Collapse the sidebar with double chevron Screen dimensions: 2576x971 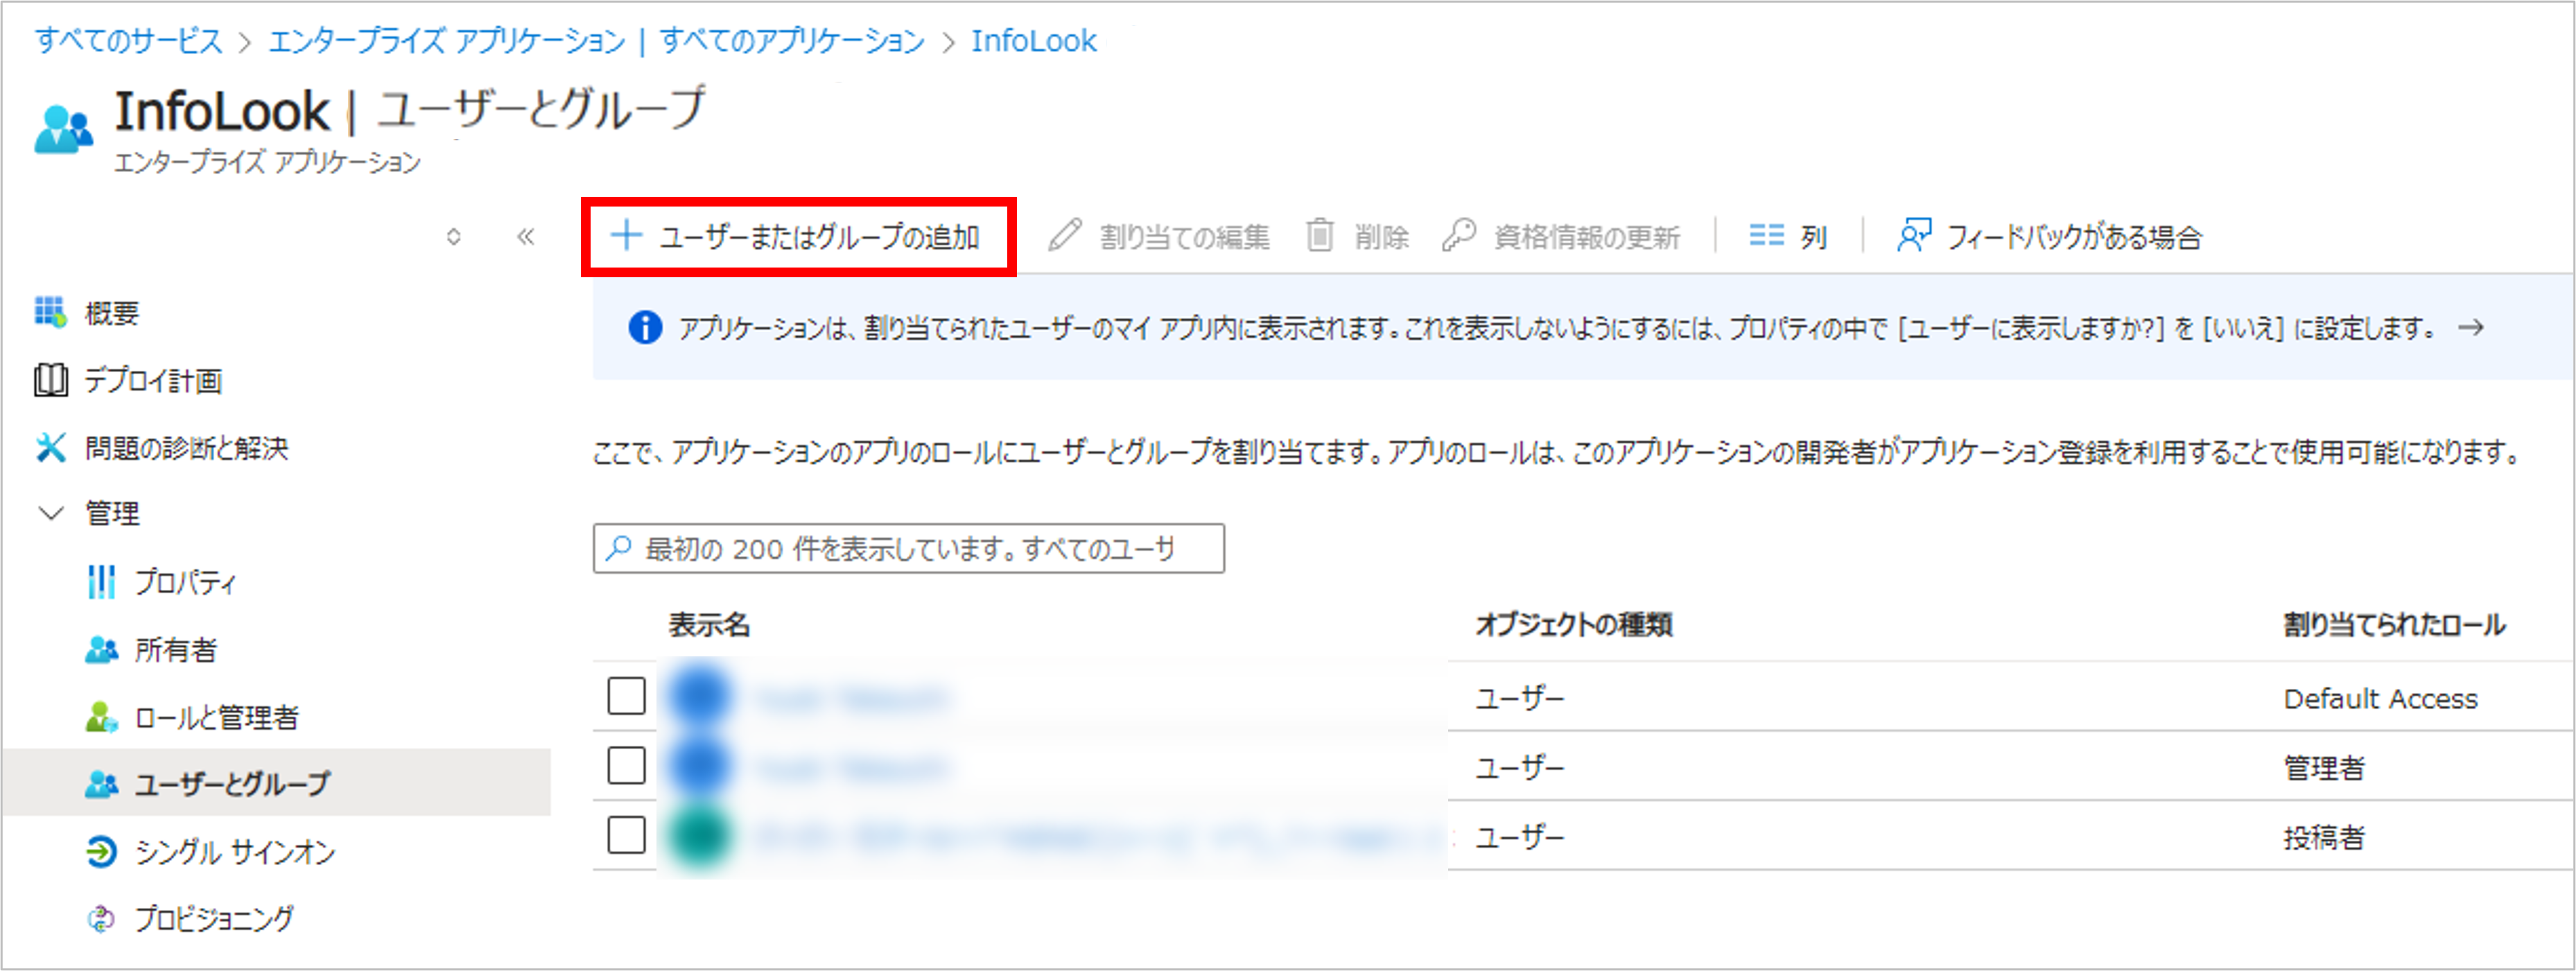pyautogui.click(x=526, y=237)
